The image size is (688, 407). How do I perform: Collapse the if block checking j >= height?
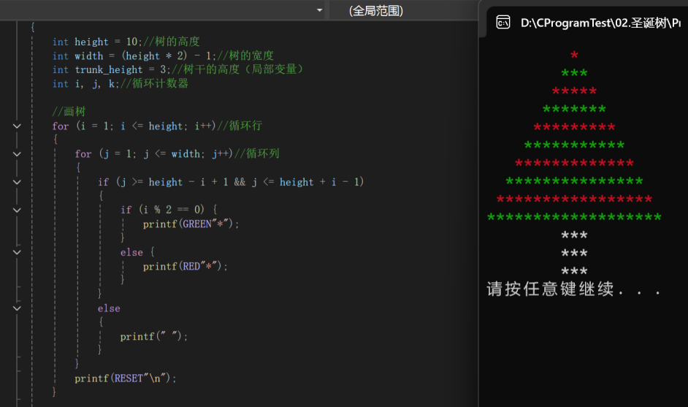point(17,182)
